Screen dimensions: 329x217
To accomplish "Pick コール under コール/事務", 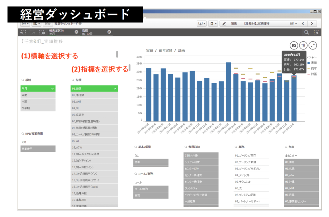I will click(151, 182).
